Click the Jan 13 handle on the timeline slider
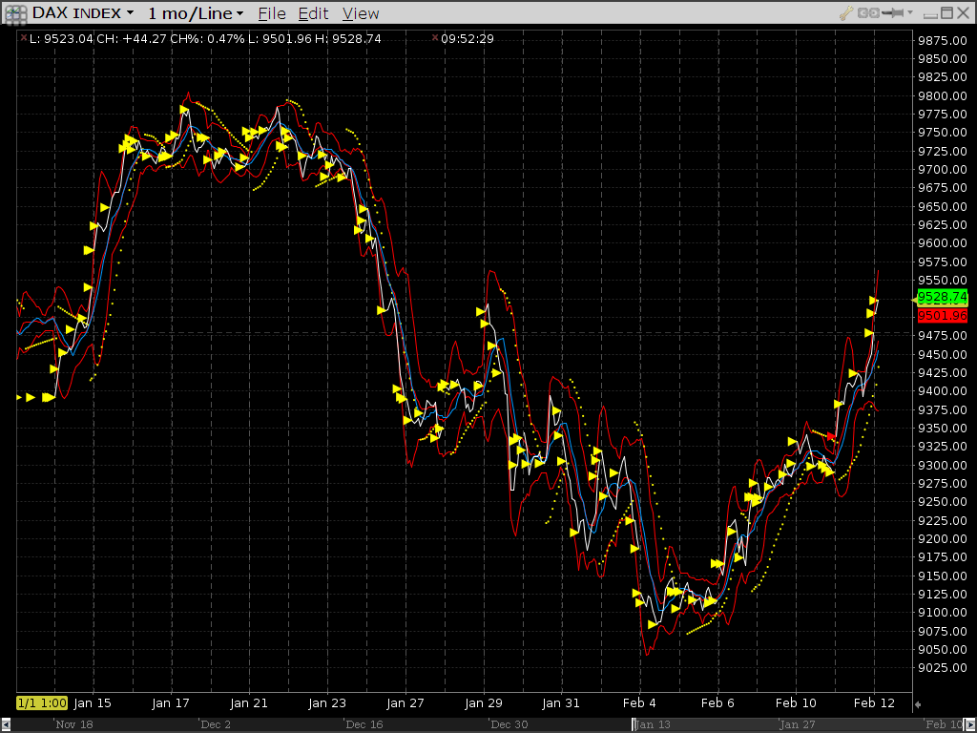Viewport: 977px width, 733px height. pos(635,724)
